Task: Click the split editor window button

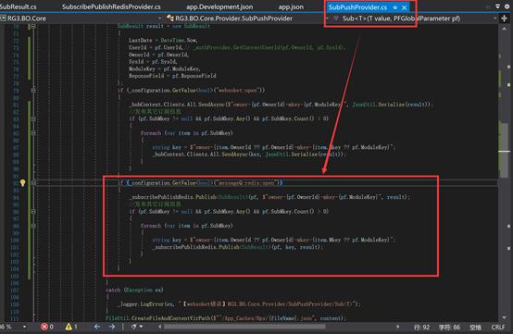Action: [x=504, y=19]
